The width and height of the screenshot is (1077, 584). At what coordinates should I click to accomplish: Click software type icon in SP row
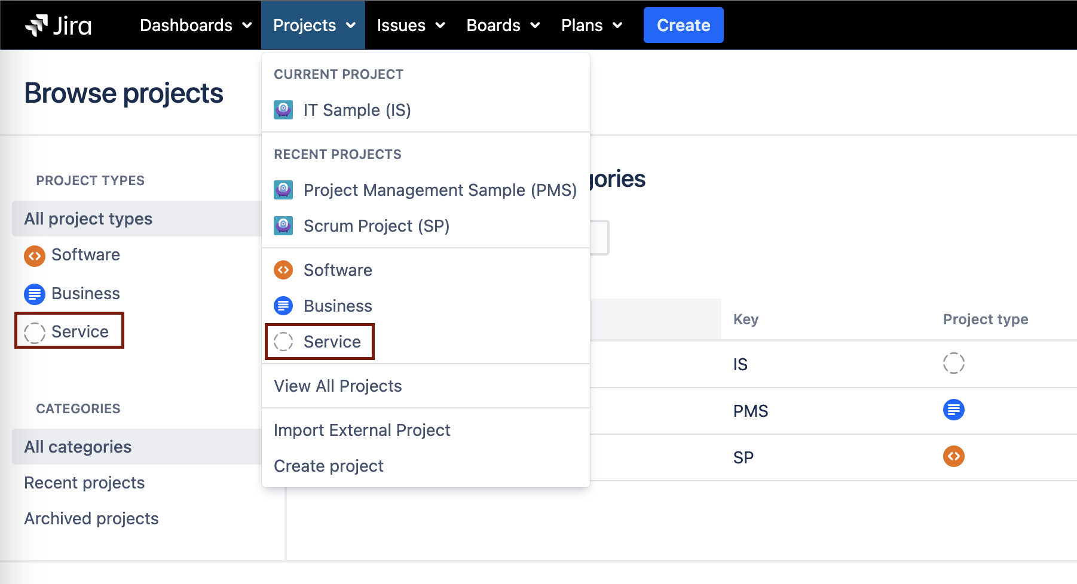(953, 457)
